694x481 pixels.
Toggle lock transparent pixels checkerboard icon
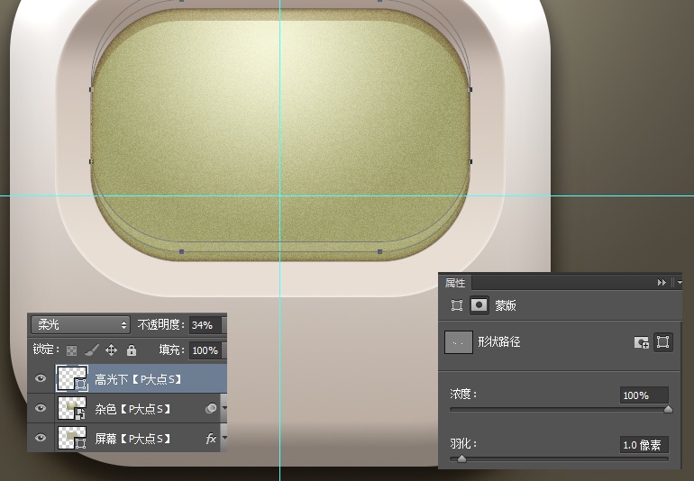point(72,351)
